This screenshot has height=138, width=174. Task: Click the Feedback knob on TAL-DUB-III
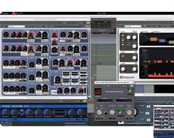coord(47,112)
